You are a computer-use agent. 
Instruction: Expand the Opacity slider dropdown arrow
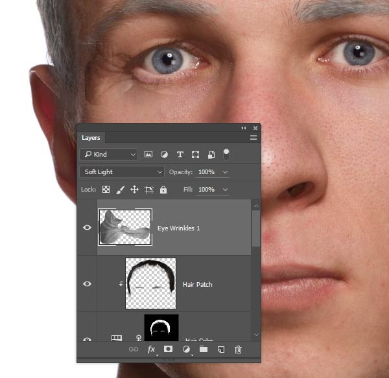point(225,172)
